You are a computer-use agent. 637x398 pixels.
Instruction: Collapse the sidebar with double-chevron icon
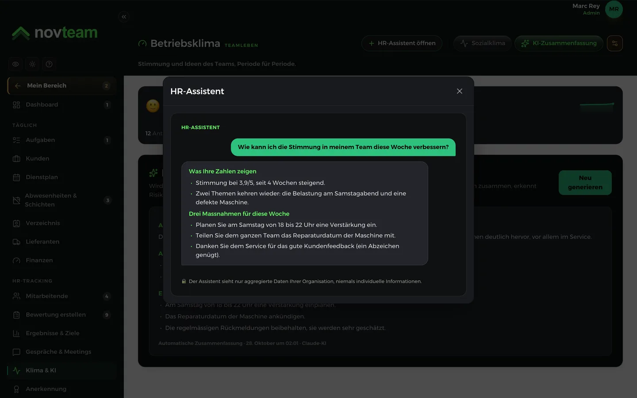point(124,17)
